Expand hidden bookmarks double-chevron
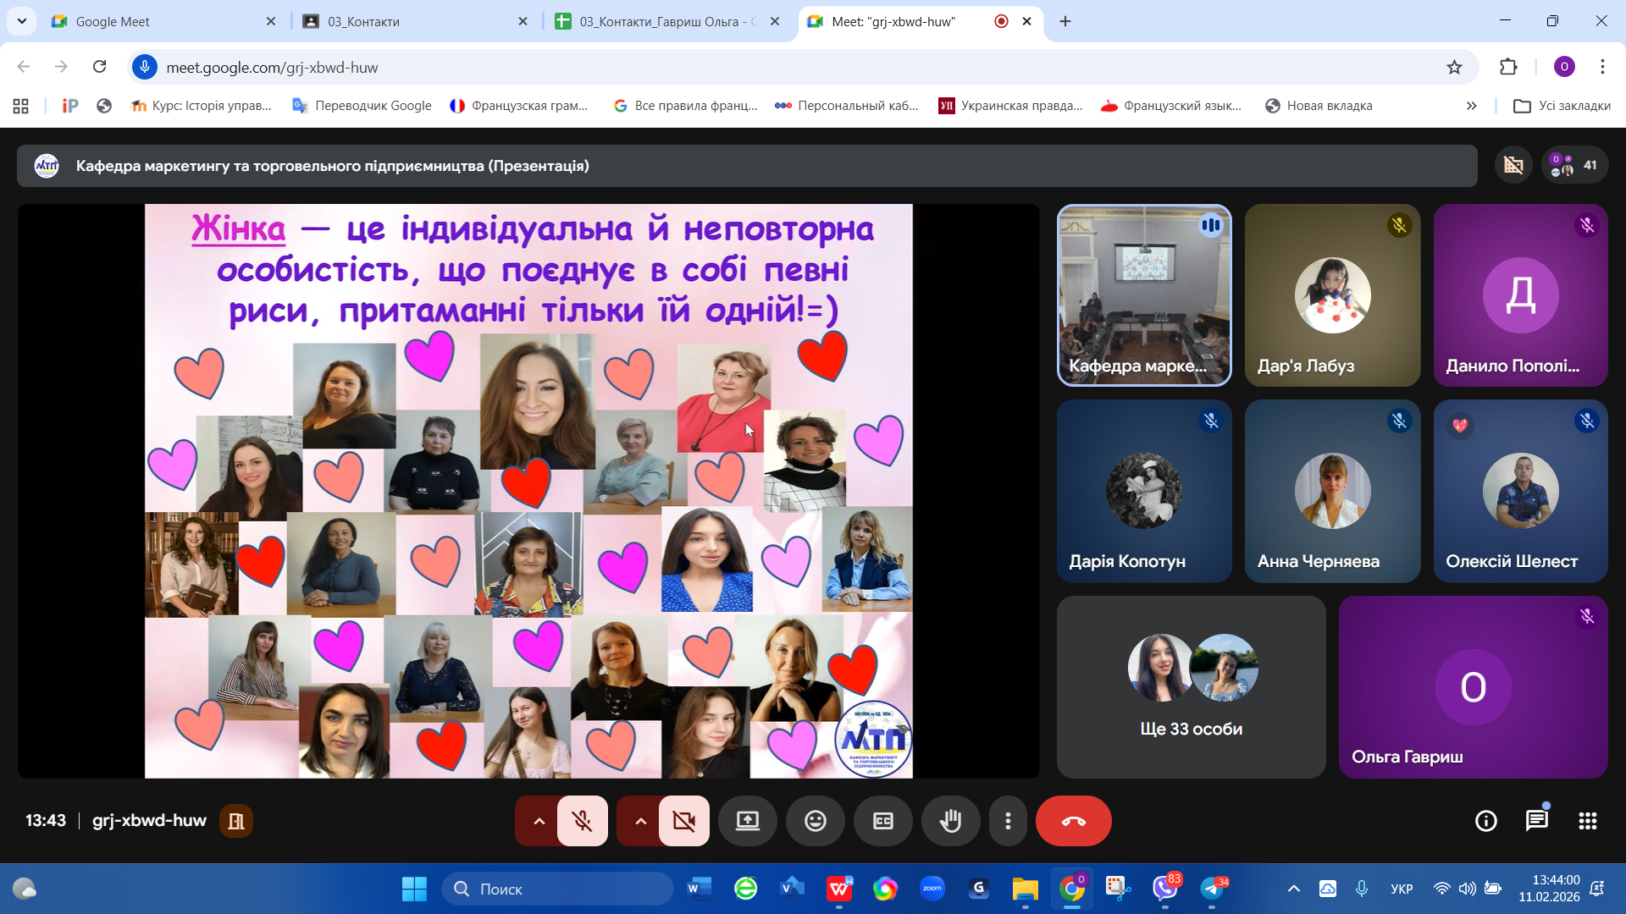This screenshot has width=1626, height=914. click(1471, 106)
